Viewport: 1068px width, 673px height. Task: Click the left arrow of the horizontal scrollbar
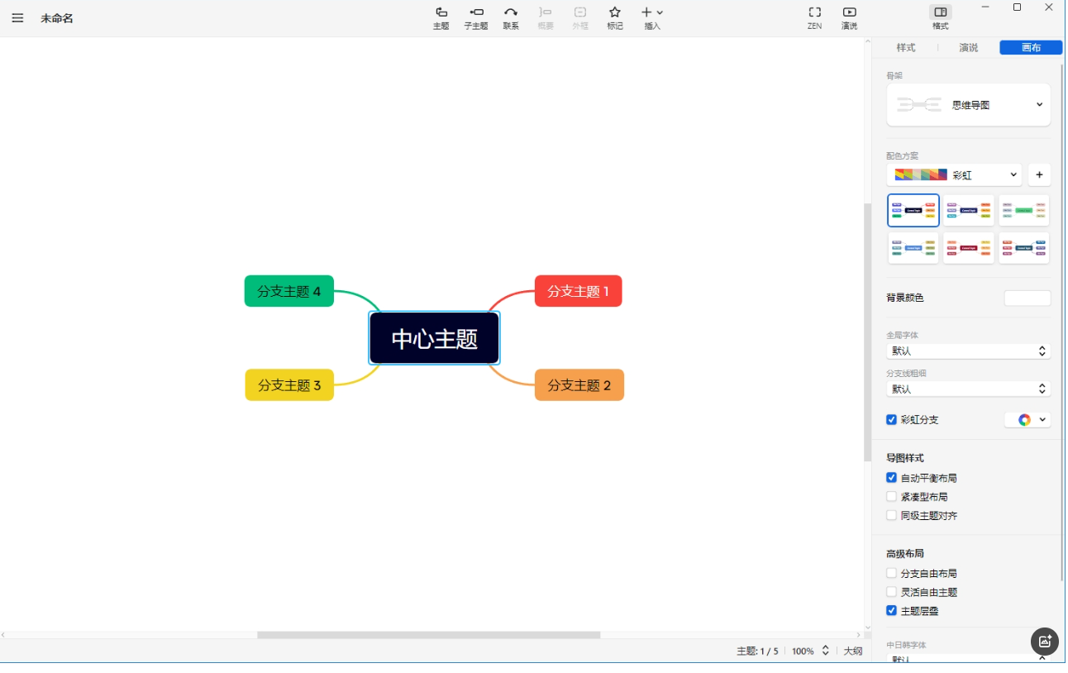(x=3, y=635)
